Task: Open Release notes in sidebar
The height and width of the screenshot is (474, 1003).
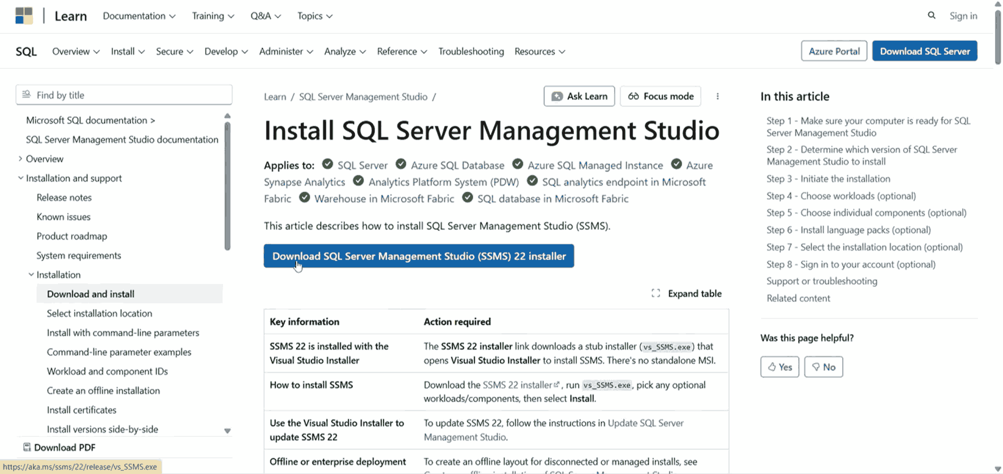Action: (64, 197)
